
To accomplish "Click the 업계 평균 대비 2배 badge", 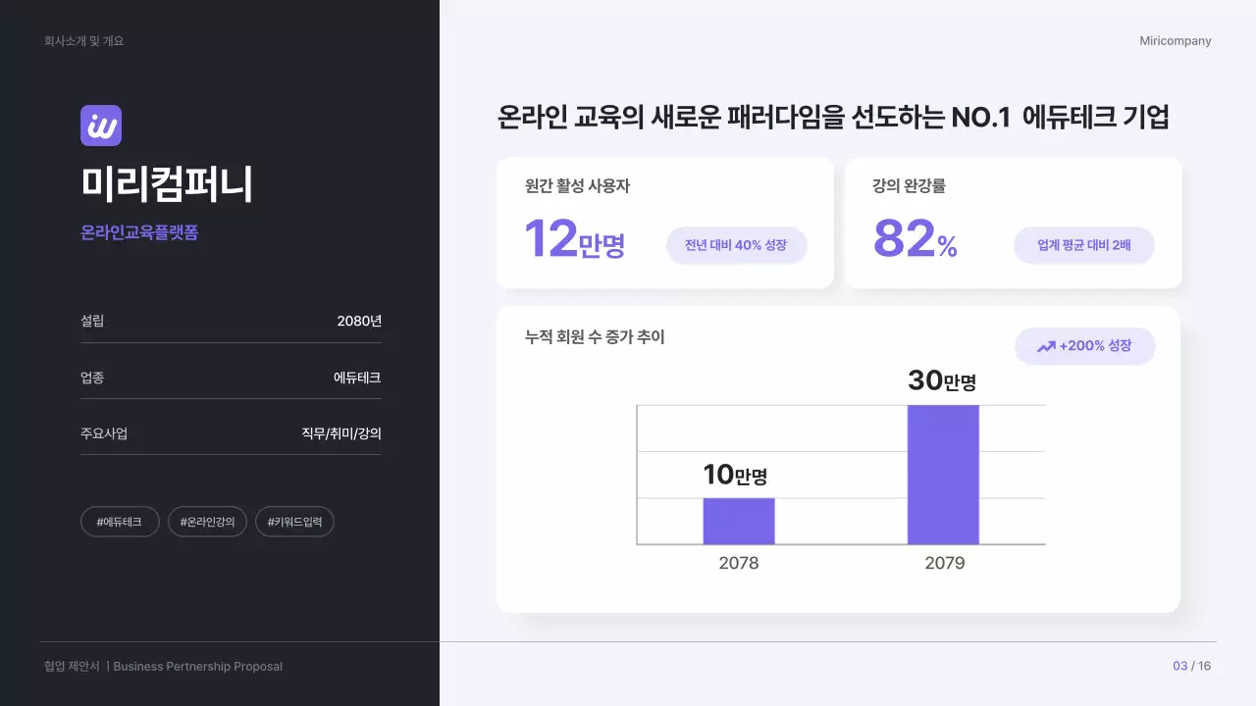I will click(1083, 245).
